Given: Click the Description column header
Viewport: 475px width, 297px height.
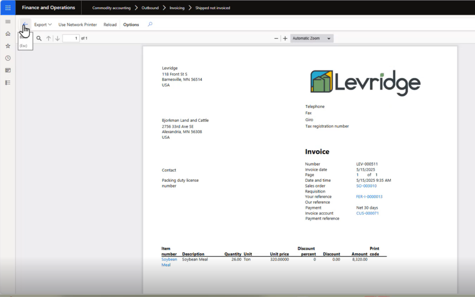Looking at the screenshot, I should [x=193, y=254].
